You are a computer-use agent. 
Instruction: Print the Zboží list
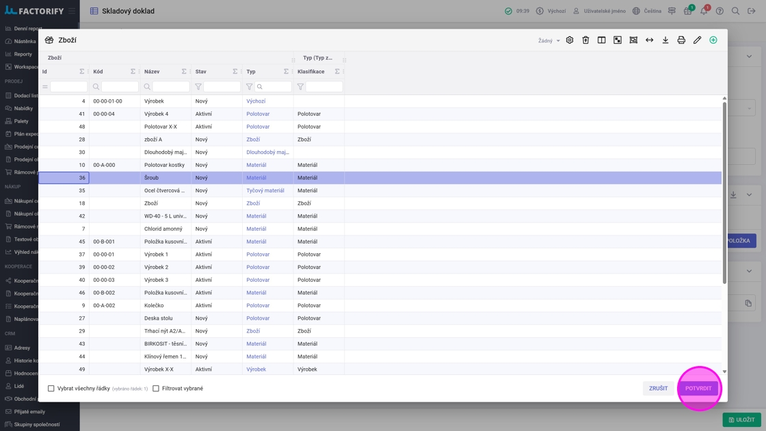point(681,40)
